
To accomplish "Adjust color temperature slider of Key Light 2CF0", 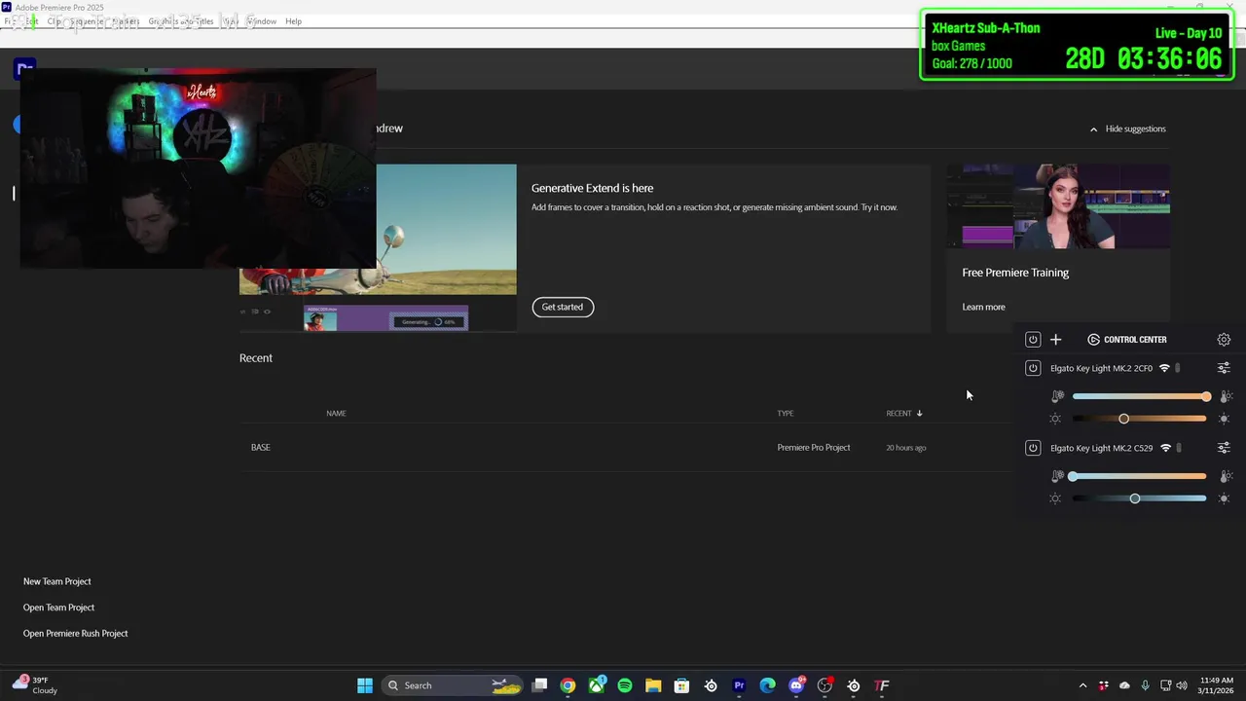I will [1139, 396].
